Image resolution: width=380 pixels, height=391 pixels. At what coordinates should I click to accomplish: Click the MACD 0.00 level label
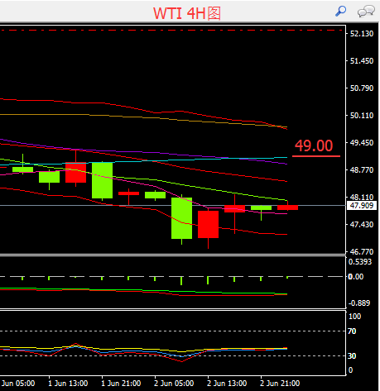click(x=356, y=277)
